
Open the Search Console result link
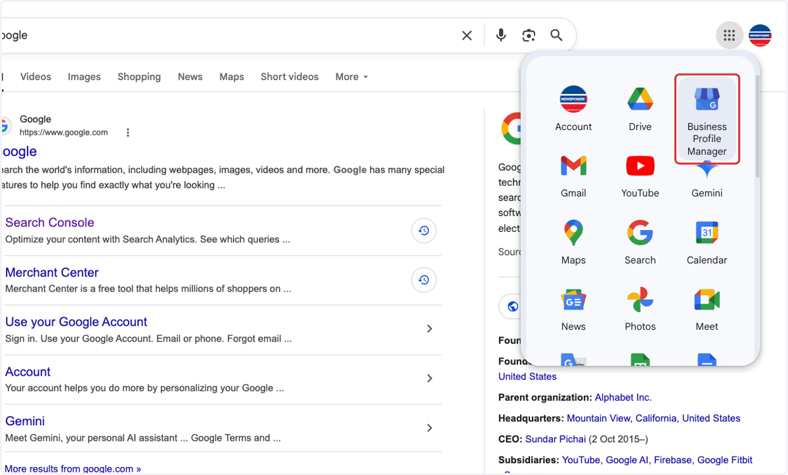pos(50,223)
